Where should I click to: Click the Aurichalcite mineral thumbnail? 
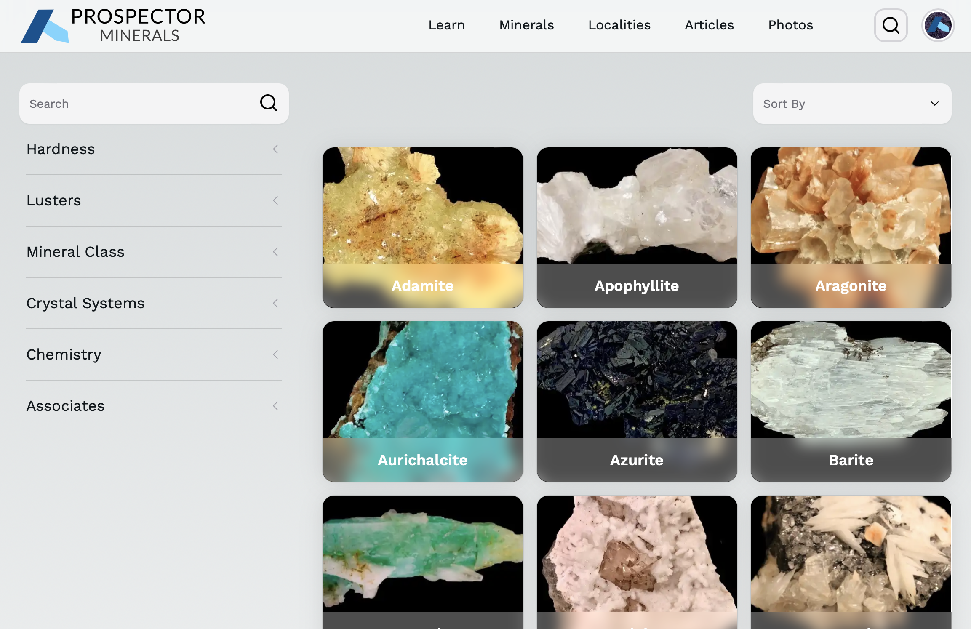(422, 401)
